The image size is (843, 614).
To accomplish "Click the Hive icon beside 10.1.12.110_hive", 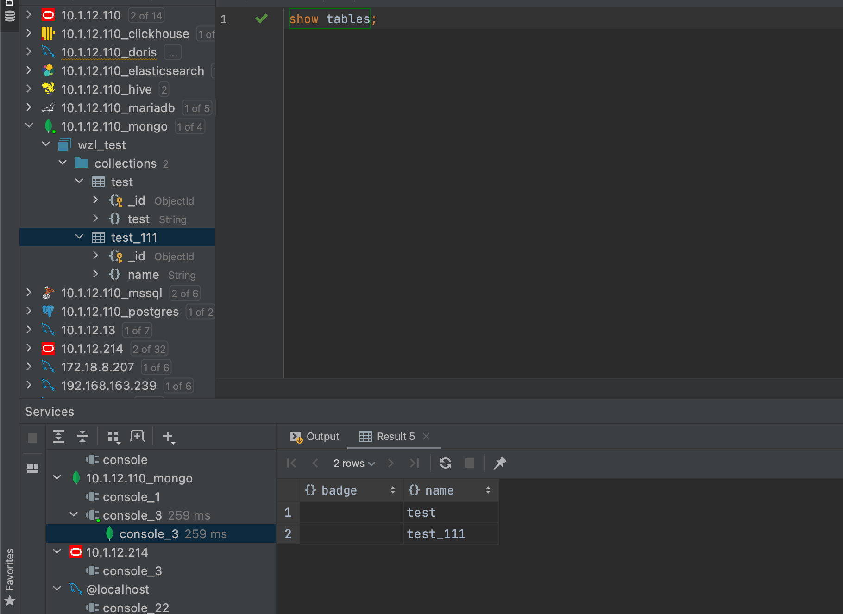I will 49,89.
